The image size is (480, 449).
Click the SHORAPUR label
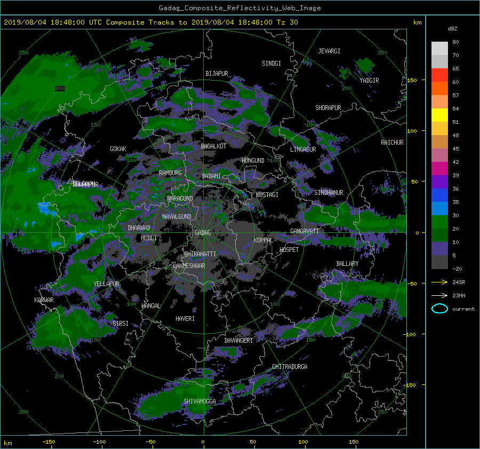[328, 108]
